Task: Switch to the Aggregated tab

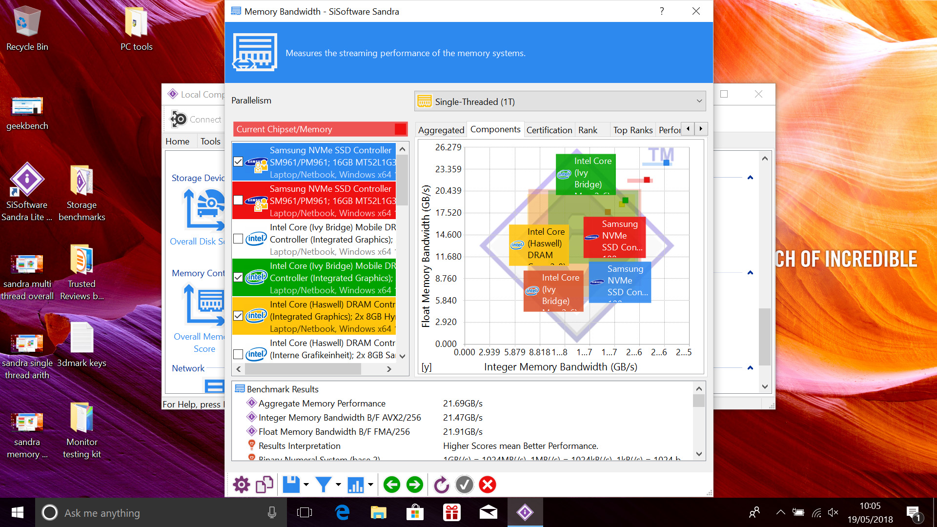Action: pos(441,130)
